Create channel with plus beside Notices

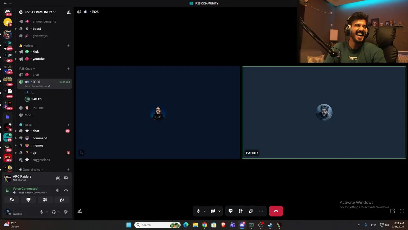(68, 46)
